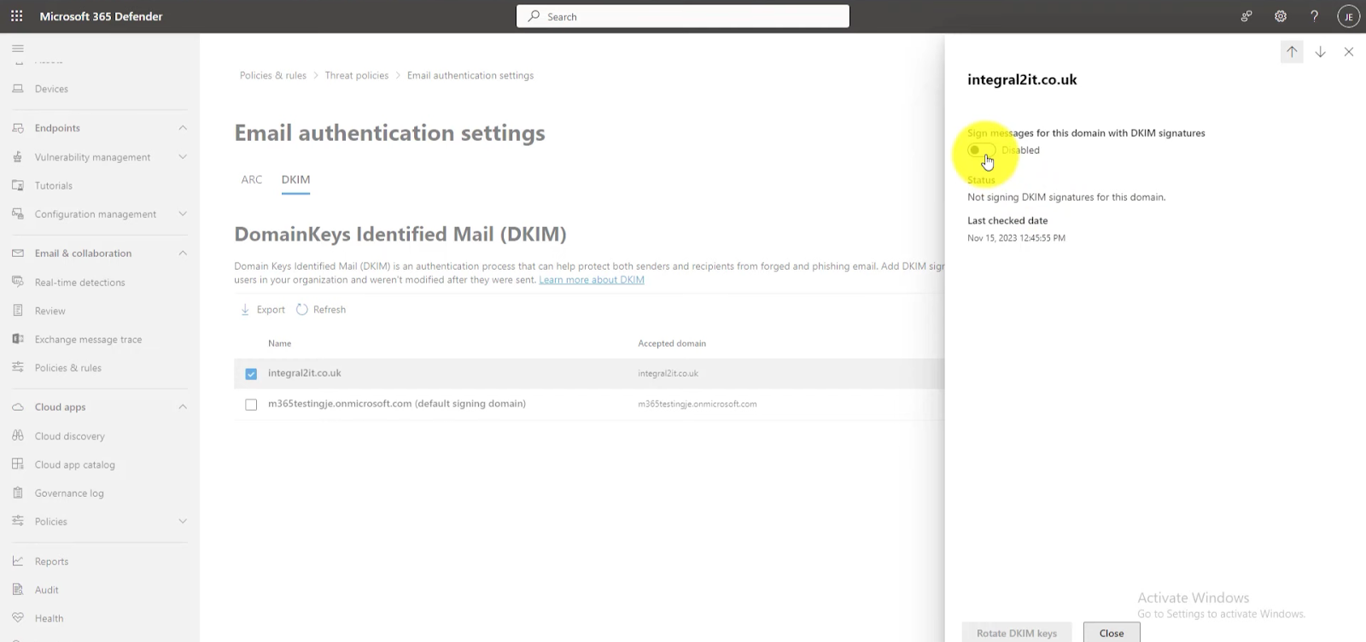
Task: Click the Endpoints section icon
Action: pyautogui.click(x=18, y=128)
